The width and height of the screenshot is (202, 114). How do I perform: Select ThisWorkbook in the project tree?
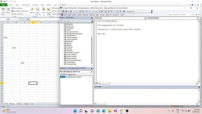click(71, 62)
